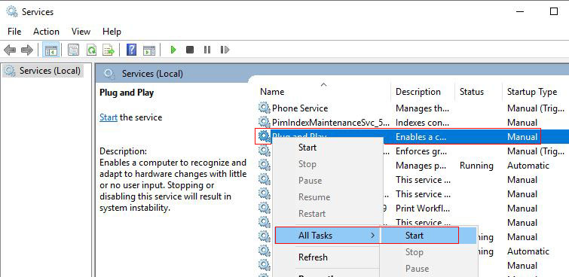Select the PimIndexMaintenanceSvc_5 row

(x=413, y=122)
